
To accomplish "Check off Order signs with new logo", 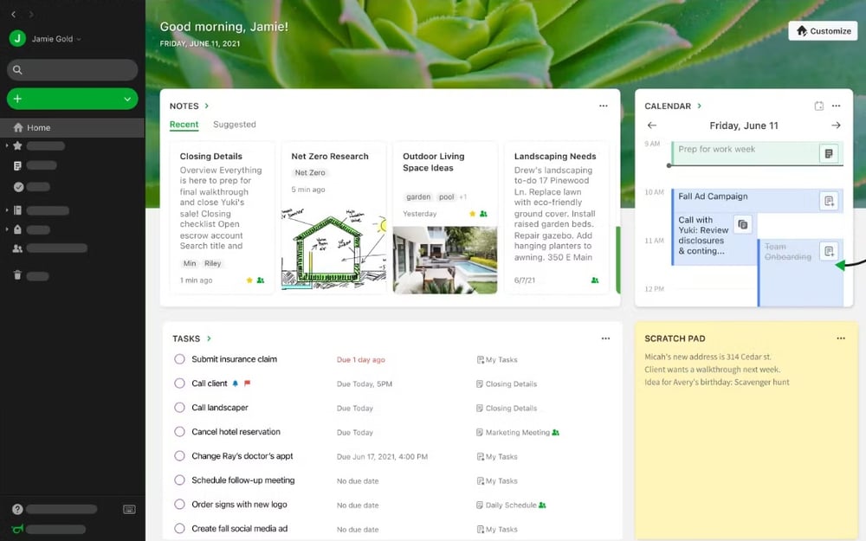I will [x=179, y=504].
